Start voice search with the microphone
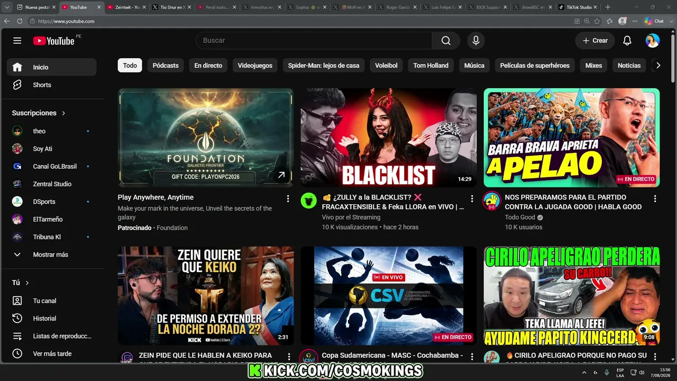Image resolution: width=677 pixels, height=381 pixels. coord(476,41)
